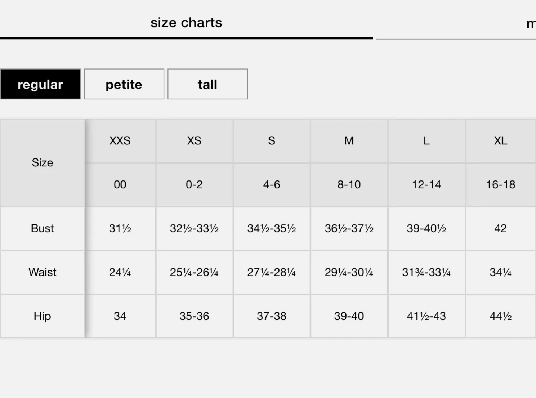Select the S size column header
This screenshot has height=398, width=536.
point(272,140)
